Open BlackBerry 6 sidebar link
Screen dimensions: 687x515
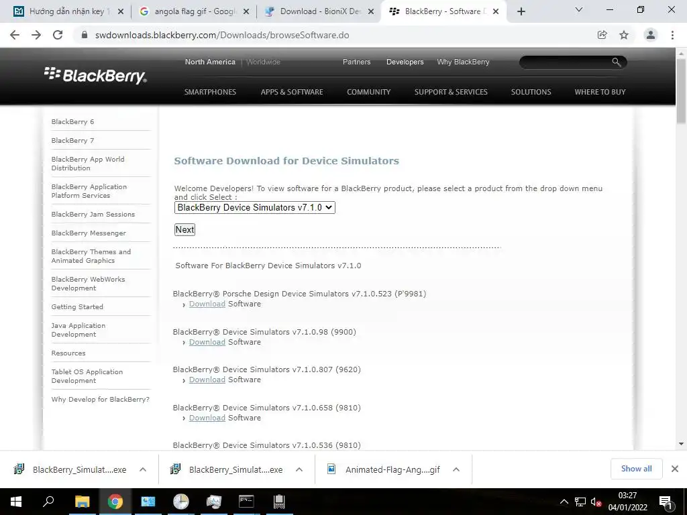tap(72, 122)
